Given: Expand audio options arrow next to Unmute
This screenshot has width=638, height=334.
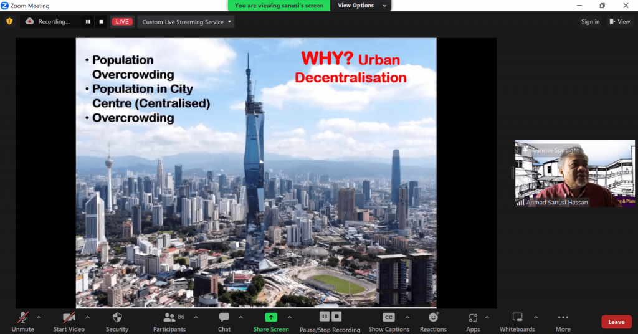Looking at the screenshot, I should tap(39, 317).
